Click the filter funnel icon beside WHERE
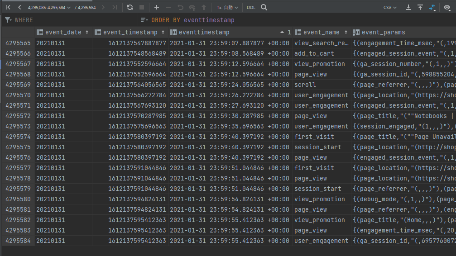456x256 pixels. [8, 20]
